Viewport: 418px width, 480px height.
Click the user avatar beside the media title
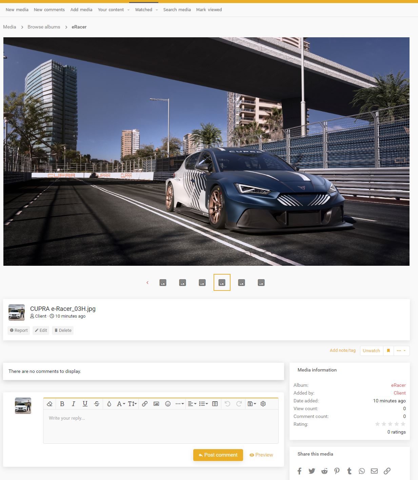[17, 313]
